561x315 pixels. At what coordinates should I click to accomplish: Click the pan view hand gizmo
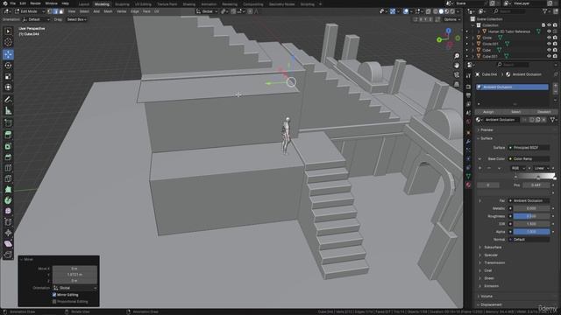pos(457,66)
